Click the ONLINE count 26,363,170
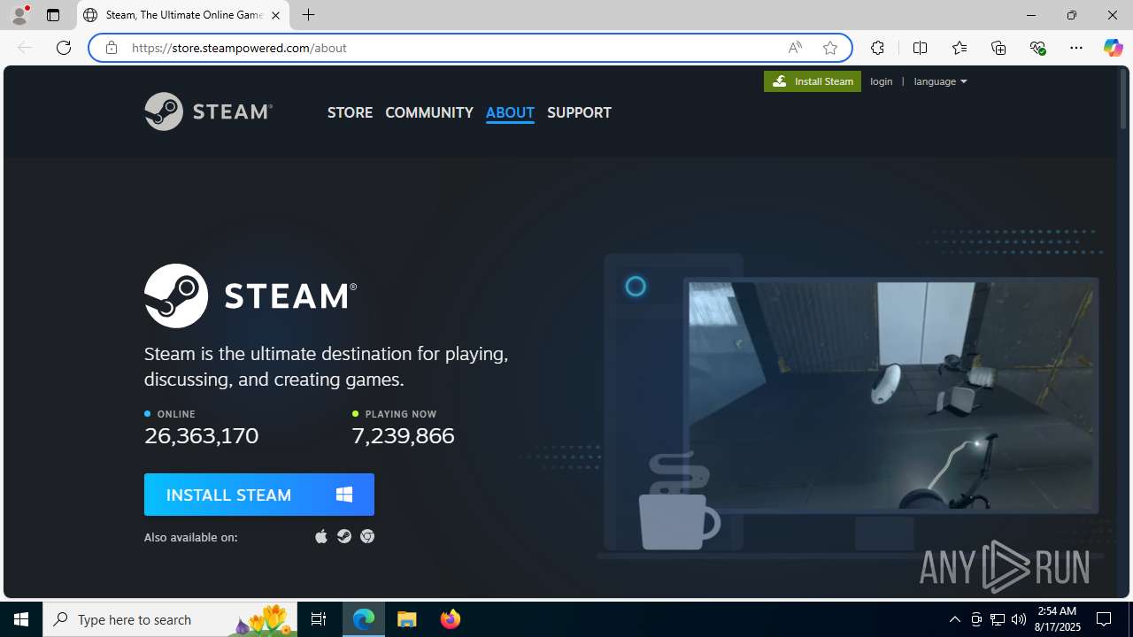 [202, 435]
